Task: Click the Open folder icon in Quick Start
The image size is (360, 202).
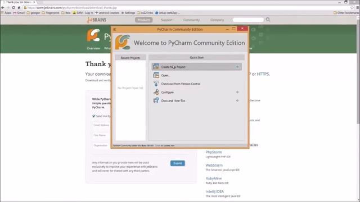Action: (156, 75)
